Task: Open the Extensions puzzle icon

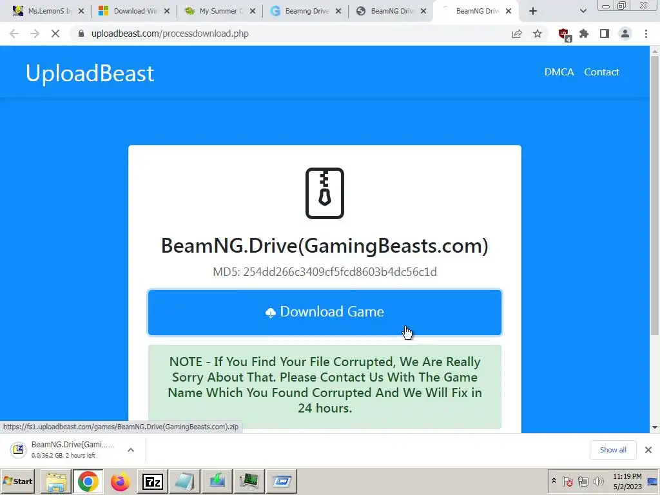Action: pyautogui.click(x=584, y=34)
